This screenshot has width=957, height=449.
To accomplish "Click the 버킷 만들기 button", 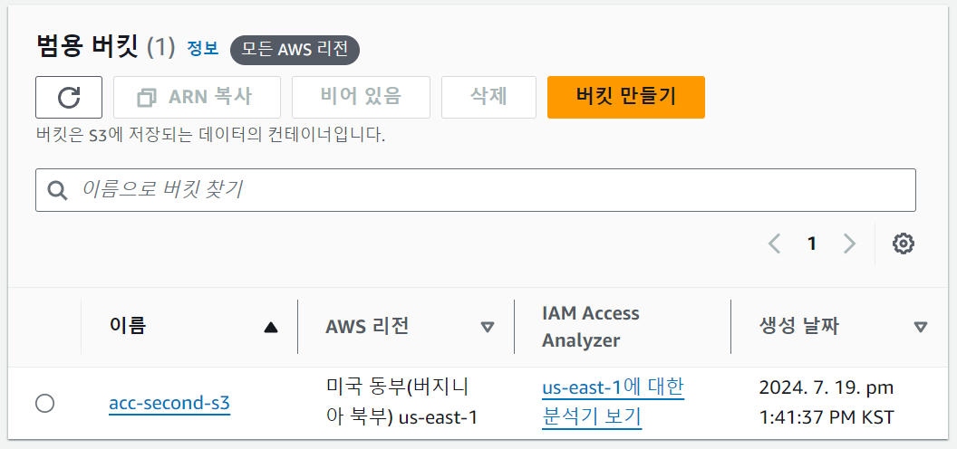I will coord(626,97).
